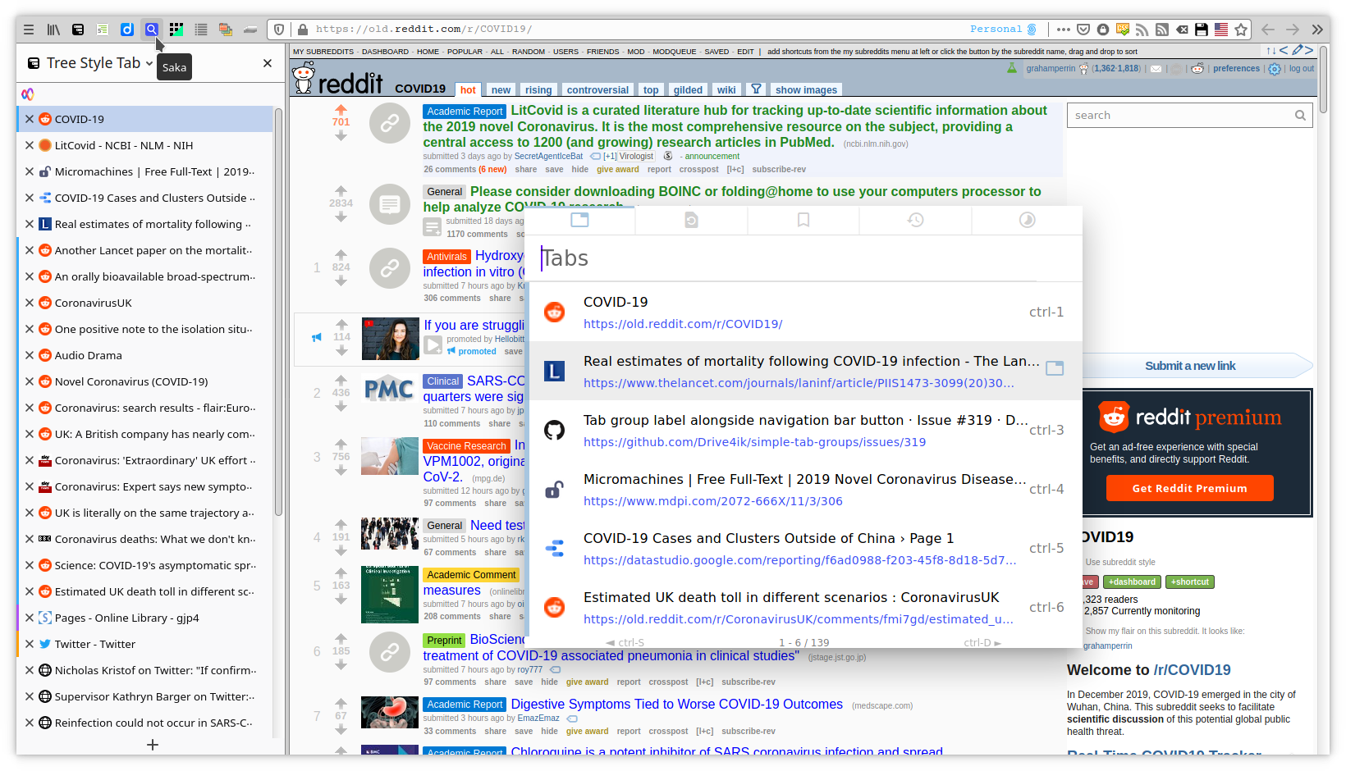
Task: Select the LitCovid - NCBI - NLM - NIH tab
Action: click(145, 145)
